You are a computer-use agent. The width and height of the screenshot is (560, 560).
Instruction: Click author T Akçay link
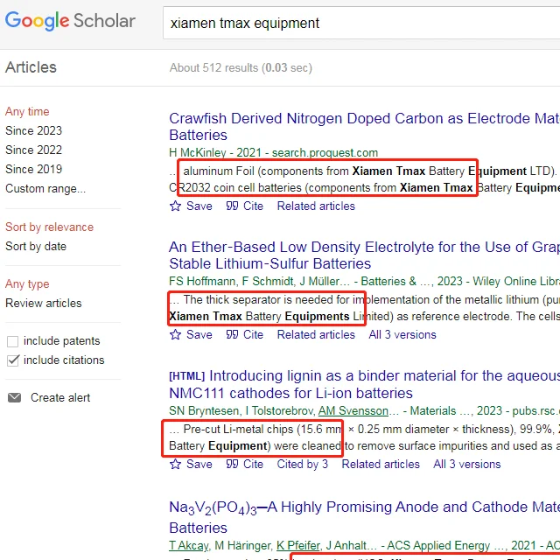(x=189, y=546)
